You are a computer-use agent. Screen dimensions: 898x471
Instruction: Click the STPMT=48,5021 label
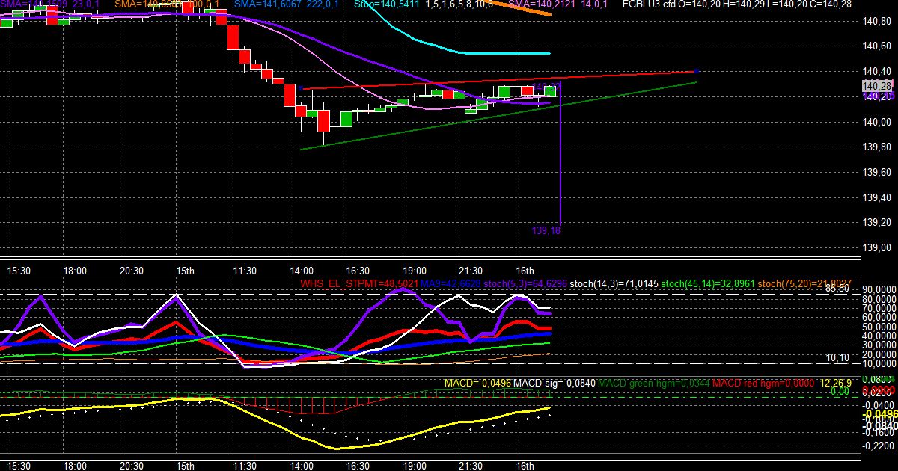coord(381,283)
